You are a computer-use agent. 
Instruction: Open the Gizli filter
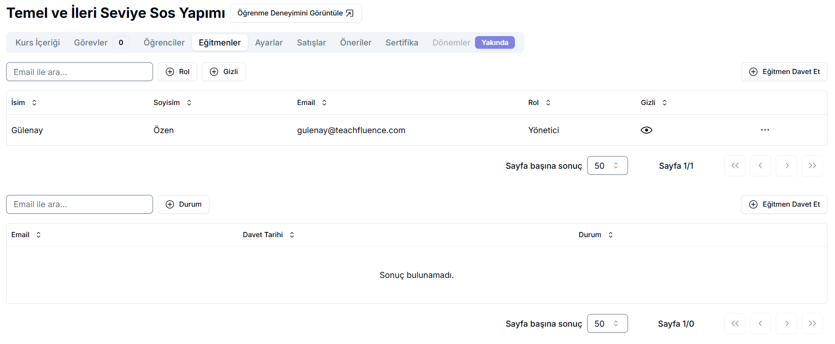pos(223,72)
